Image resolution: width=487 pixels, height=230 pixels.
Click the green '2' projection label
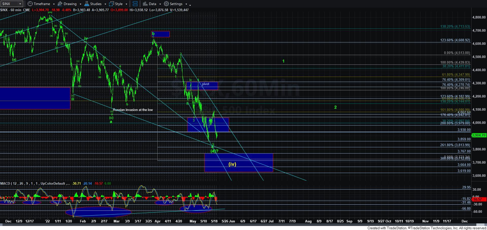[x=335, y=107]
